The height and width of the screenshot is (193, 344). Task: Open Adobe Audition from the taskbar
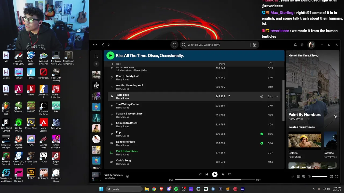click(243, 189)
